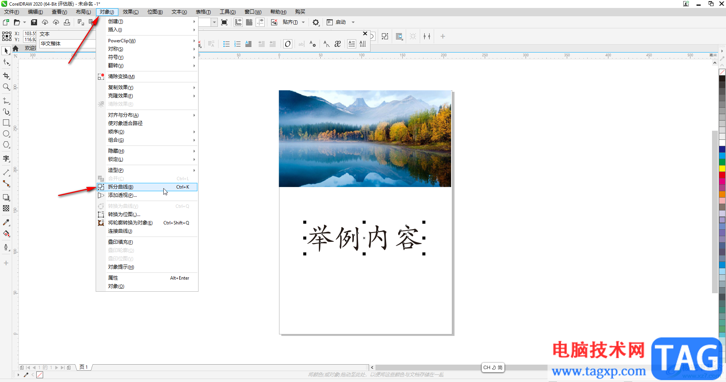The height and width of the screenshot is (382, 726).
Task: Select the Polygon tool
Action: [6, 145]
